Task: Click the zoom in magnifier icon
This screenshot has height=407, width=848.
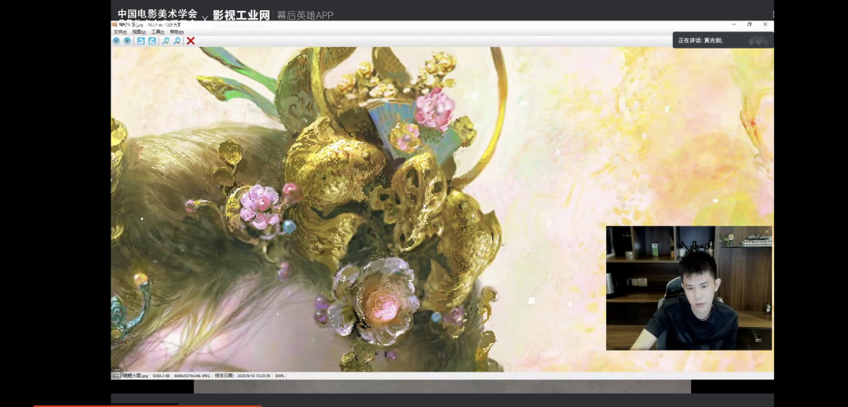Action: click(166, 41)
